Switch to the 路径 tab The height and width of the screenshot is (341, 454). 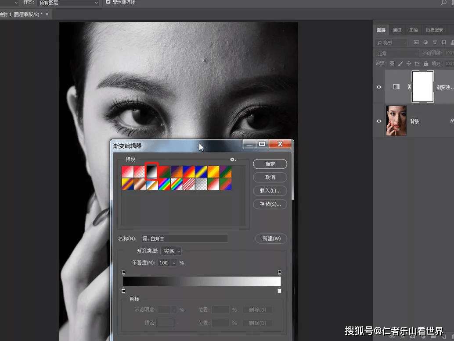[x=414, y=30]
